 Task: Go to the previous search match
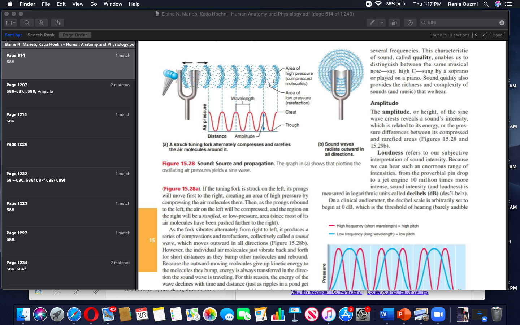coord(476,35)
